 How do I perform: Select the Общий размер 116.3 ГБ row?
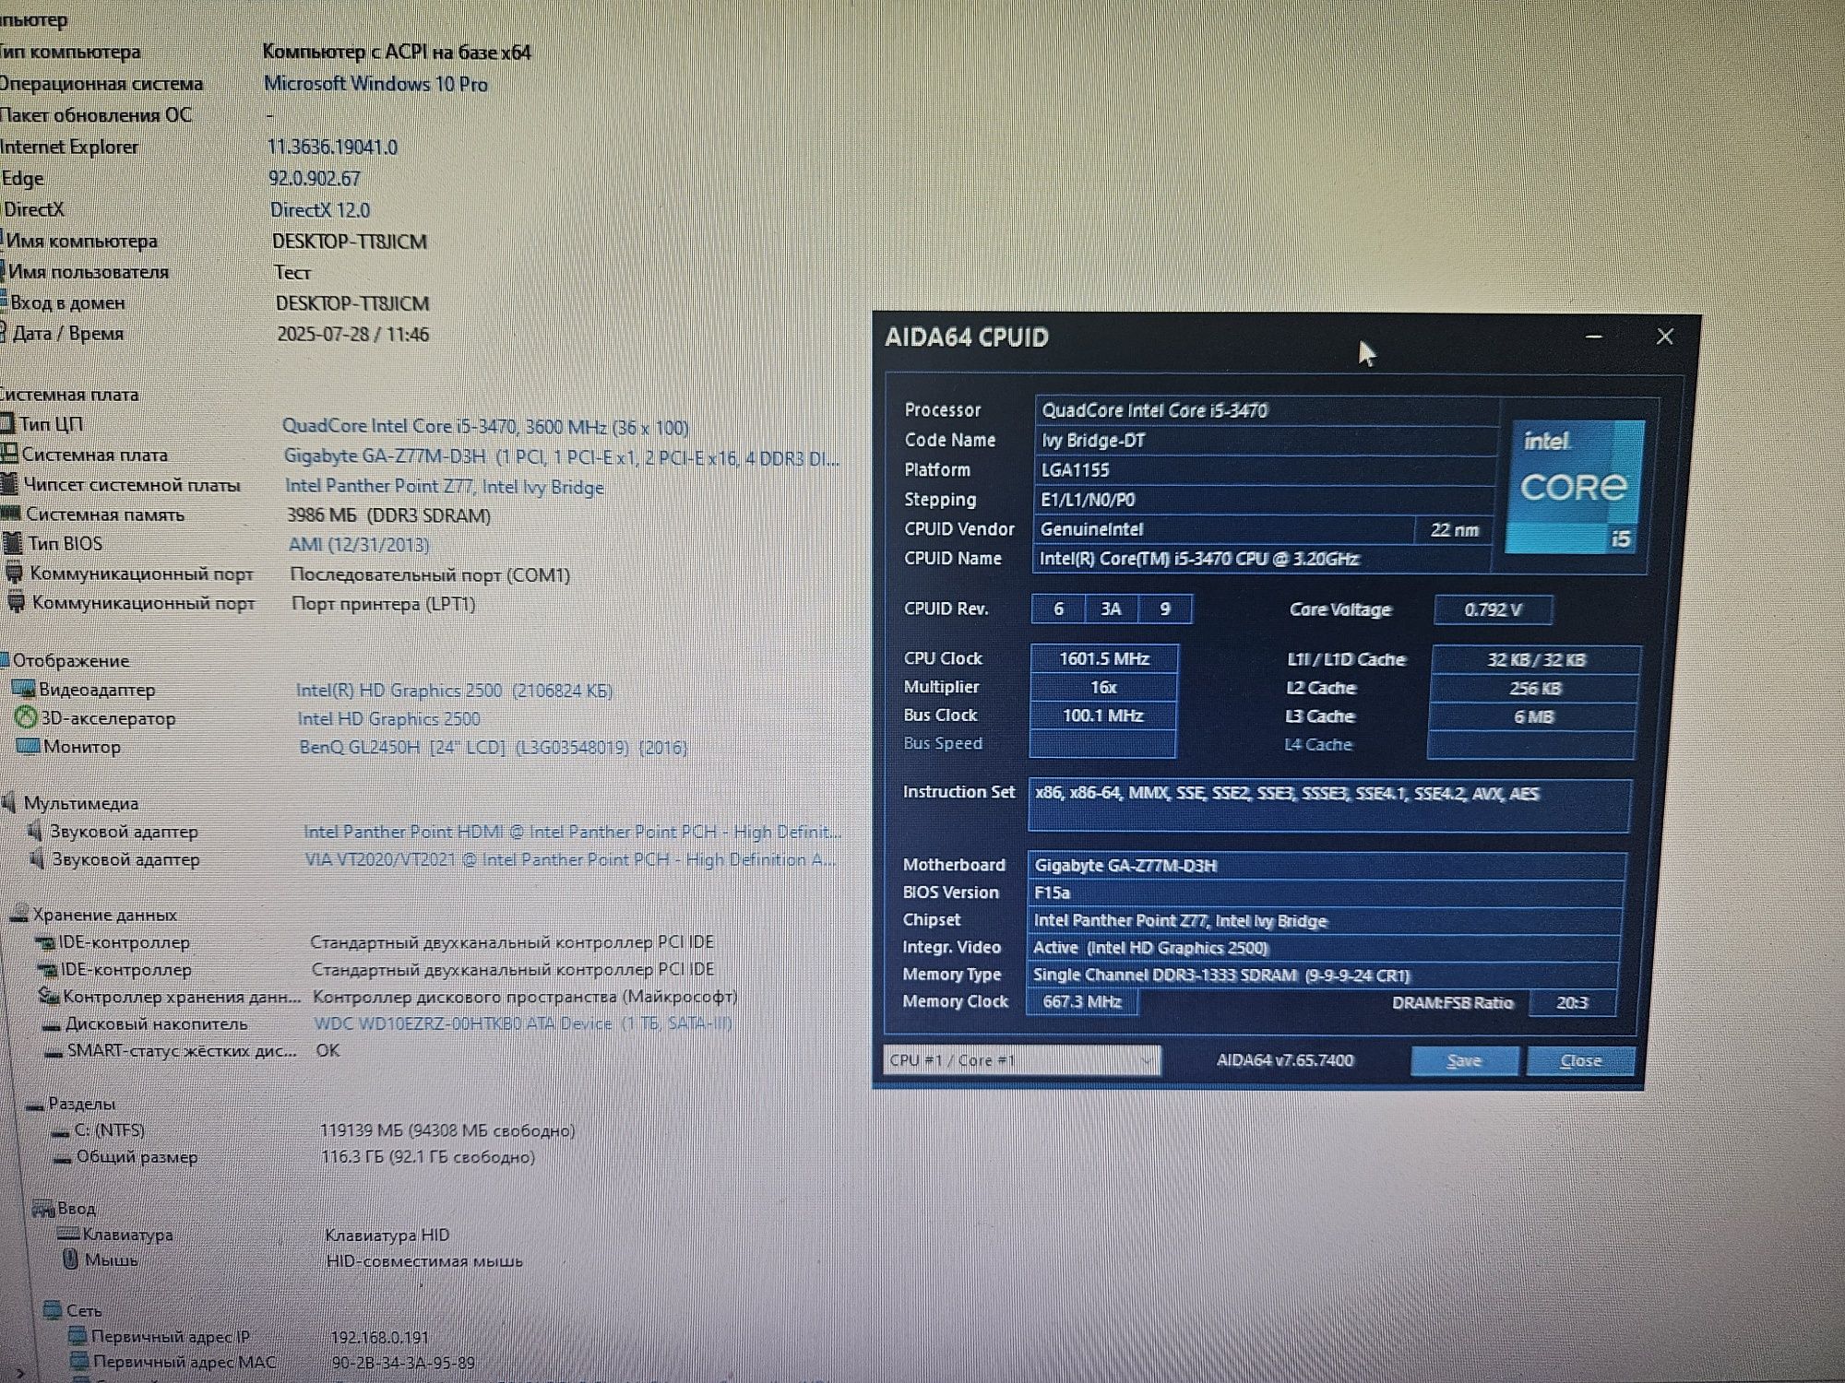294,1156
